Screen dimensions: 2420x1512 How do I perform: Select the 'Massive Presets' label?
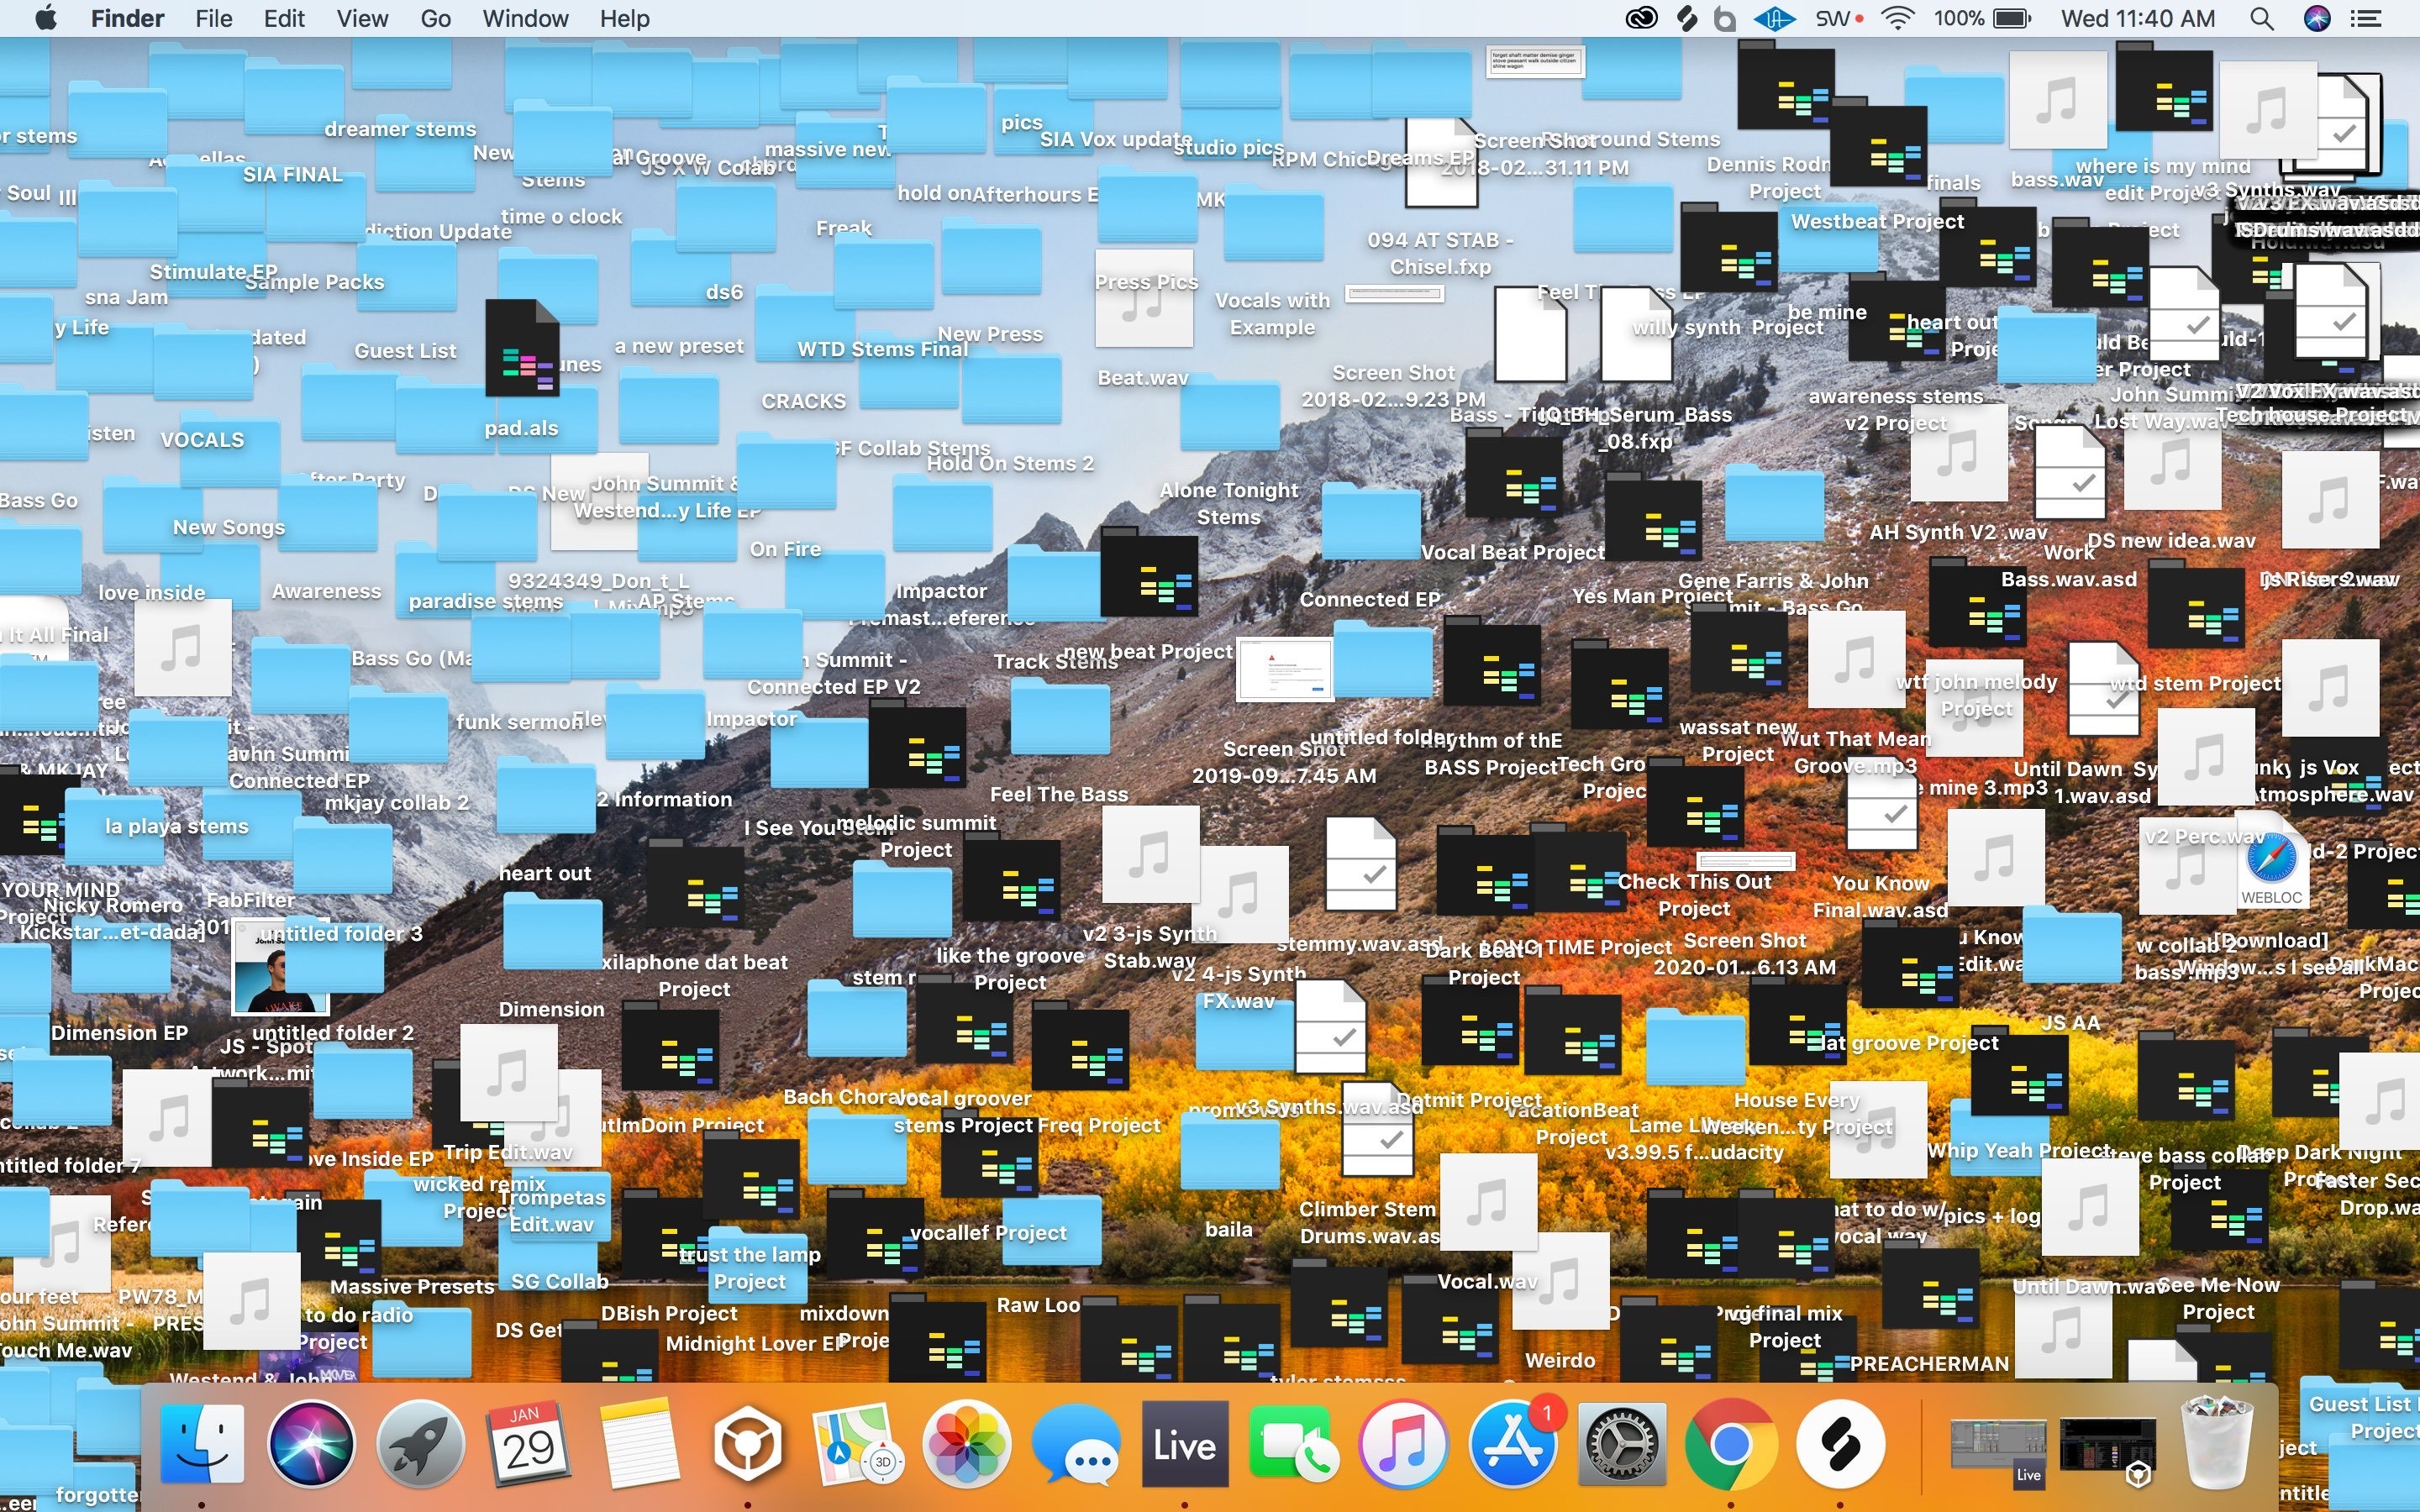pyautogui.click(x=412, y=1286)
